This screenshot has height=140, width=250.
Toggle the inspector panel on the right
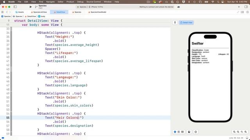[x=246, y=7]
